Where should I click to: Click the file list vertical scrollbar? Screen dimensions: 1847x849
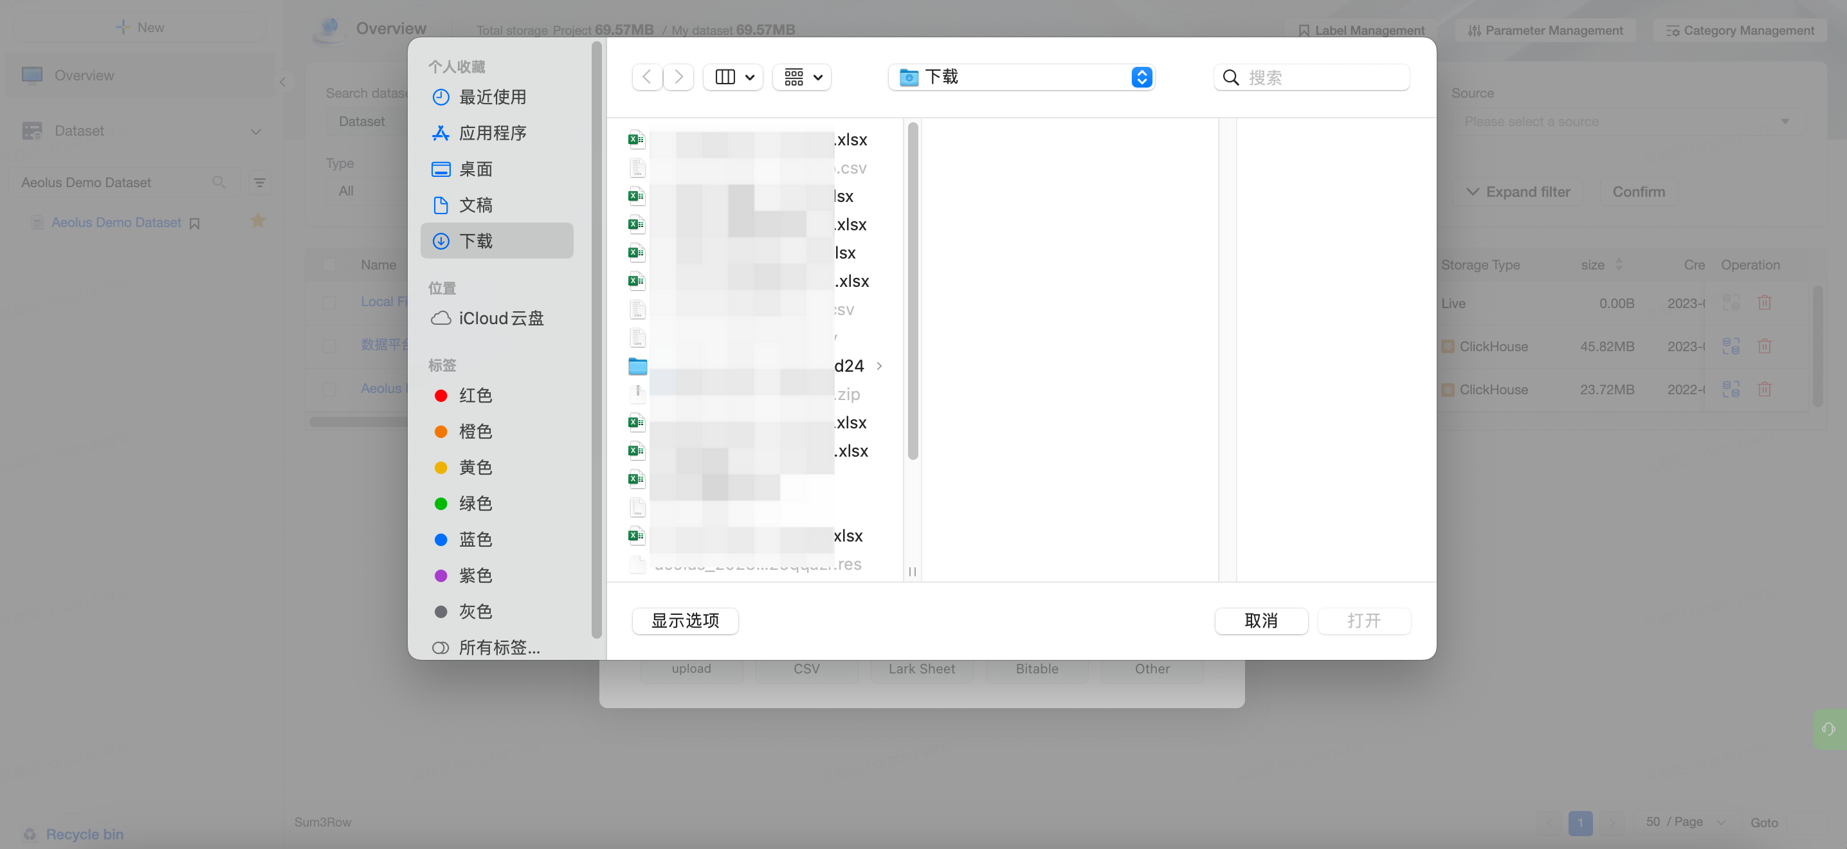point(913,291)
